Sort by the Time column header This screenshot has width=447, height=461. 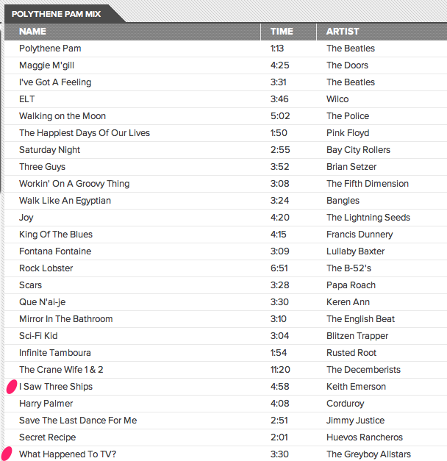tap(282, 32)
